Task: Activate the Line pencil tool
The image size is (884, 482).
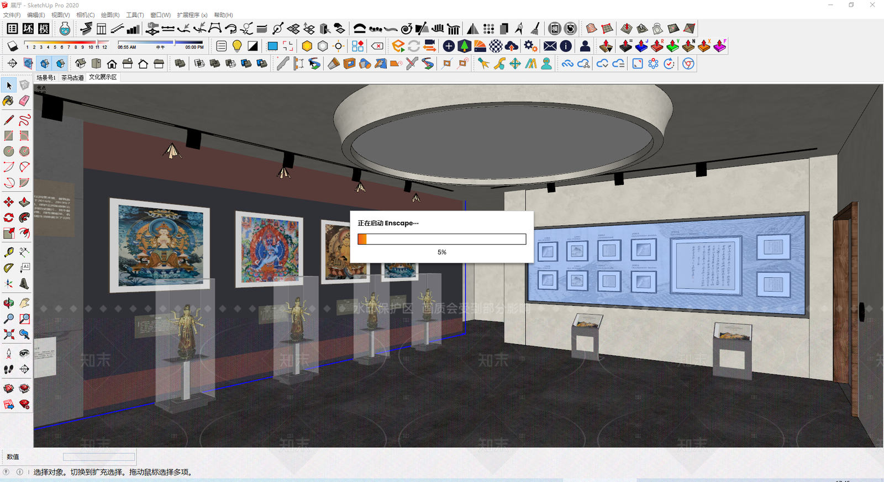Action: 9,120
